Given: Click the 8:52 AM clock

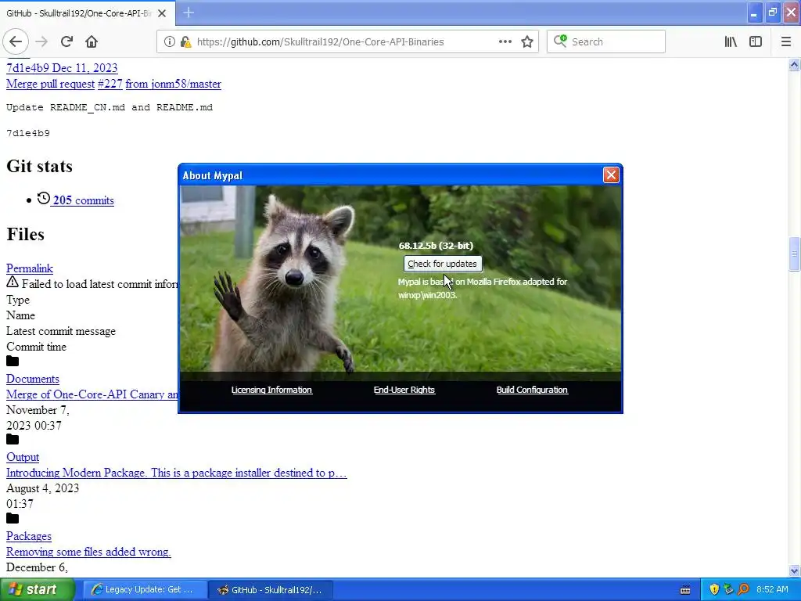Looking at the screenshot, I should 772,590.
